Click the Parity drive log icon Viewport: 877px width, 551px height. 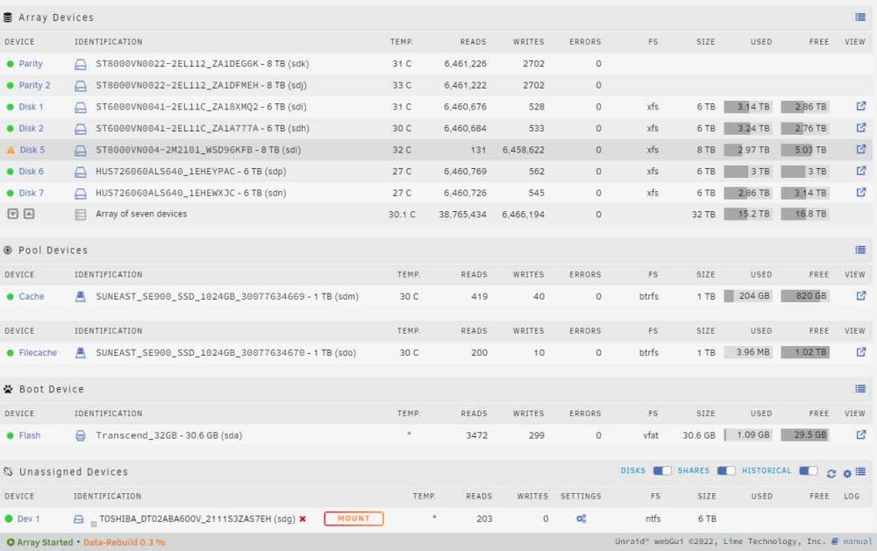(x=81, y=64)
